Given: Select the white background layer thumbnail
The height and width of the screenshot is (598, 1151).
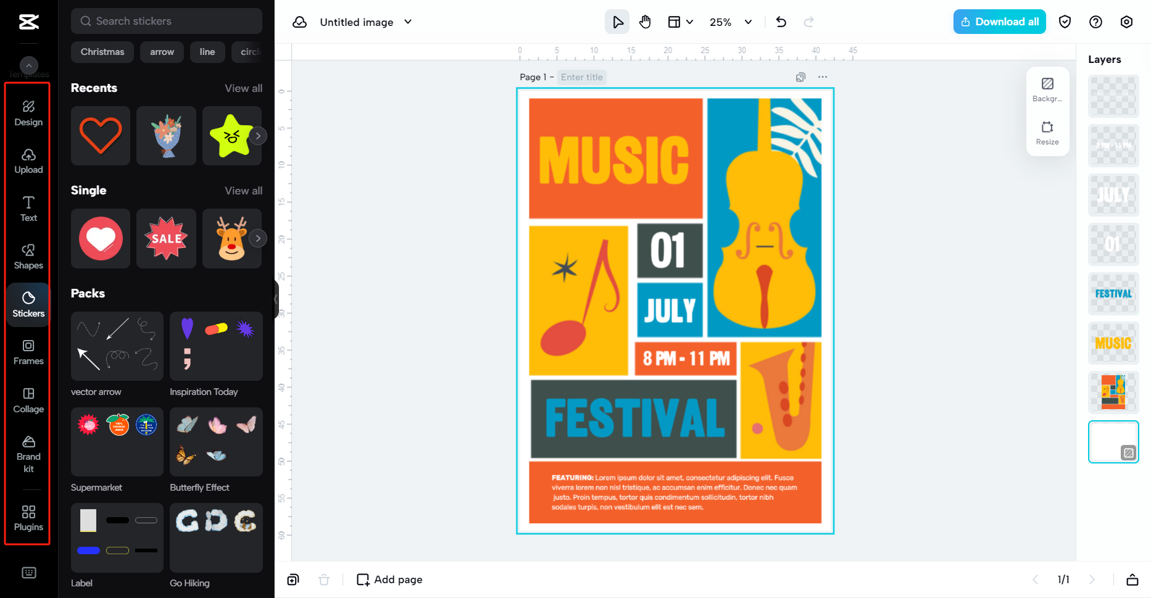Looking at the screenshot, I should click(1113, 442).
